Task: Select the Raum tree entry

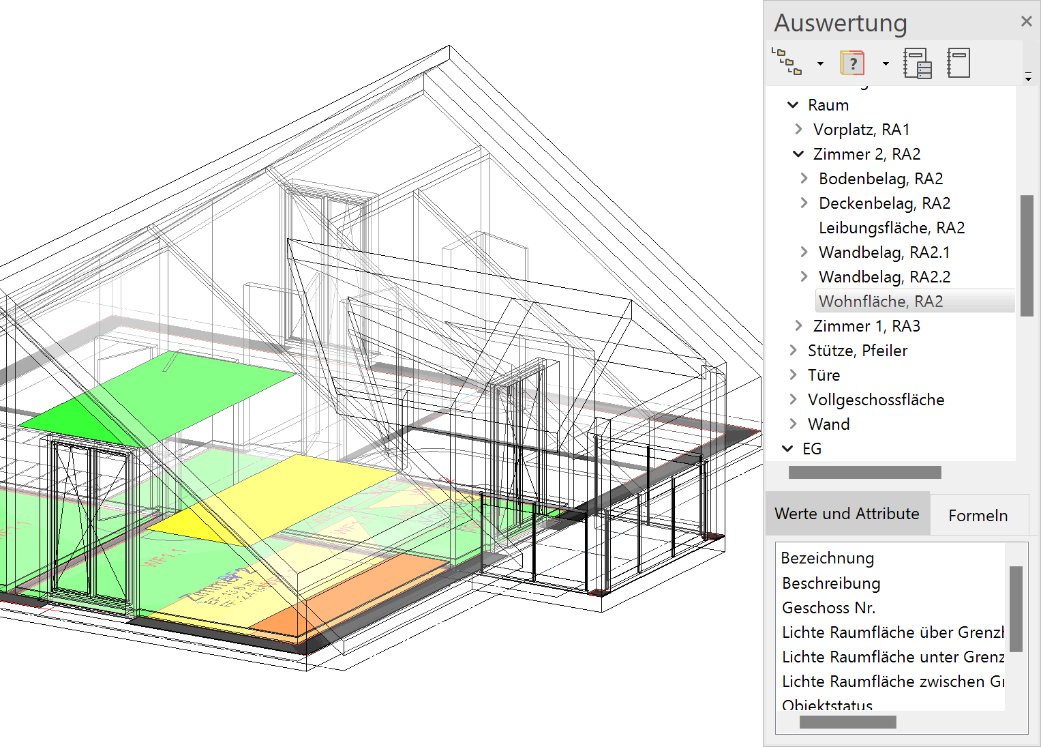Action: (x=828, y=105)
